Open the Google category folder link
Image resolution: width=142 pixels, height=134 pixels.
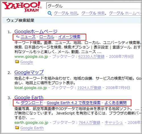pyautogui.click(x=27, y=62)
